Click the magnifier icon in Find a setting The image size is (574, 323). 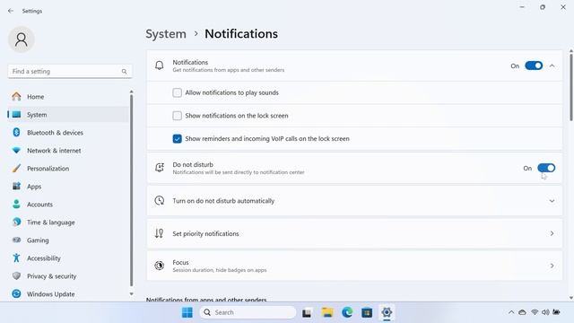124,72
